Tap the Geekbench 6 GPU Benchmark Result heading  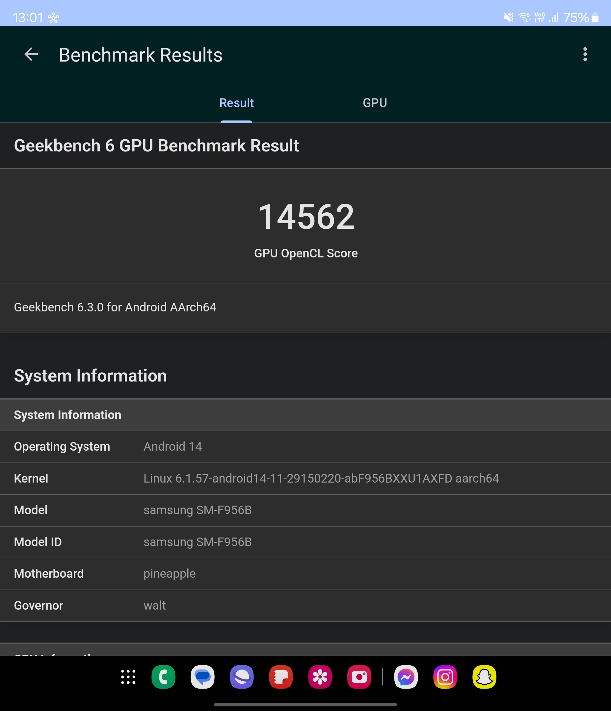click(x=156, y=145)
